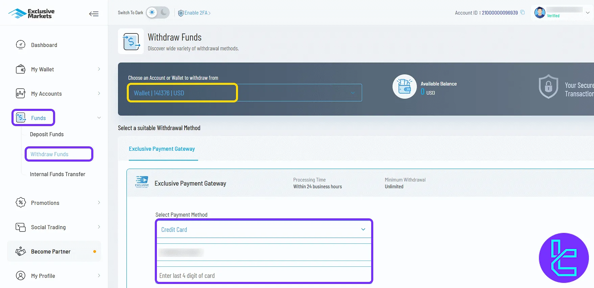Click the account dropdown chevron arrow

353,93
